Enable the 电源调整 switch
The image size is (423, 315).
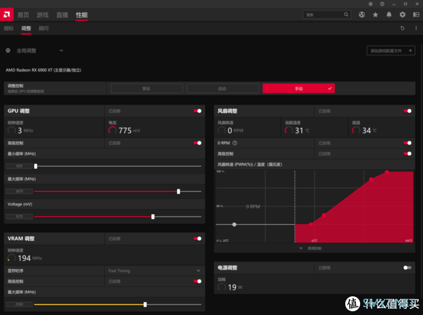point(407,268)
